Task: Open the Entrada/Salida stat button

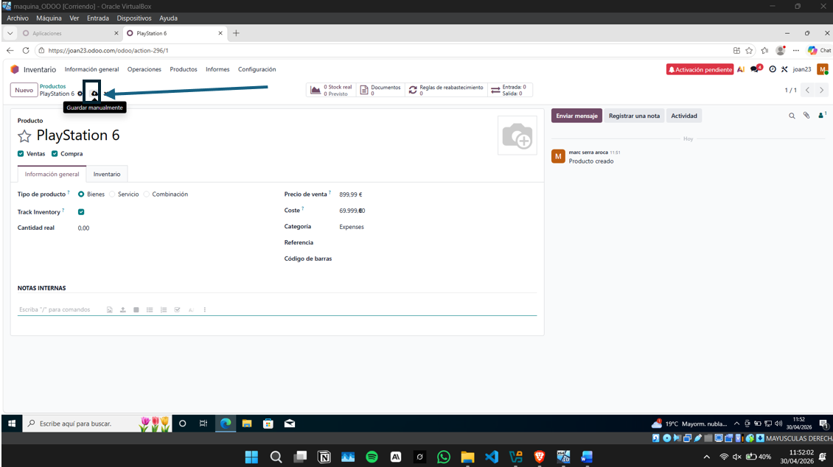Action: [x=509, y=90]
